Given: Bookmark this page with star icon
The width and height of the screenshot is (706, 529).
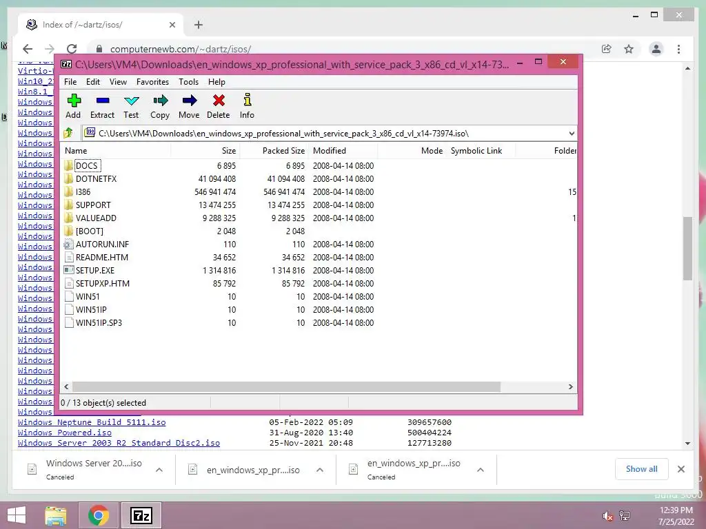Looking at the screenshot, I should click(x=629, y=49).
